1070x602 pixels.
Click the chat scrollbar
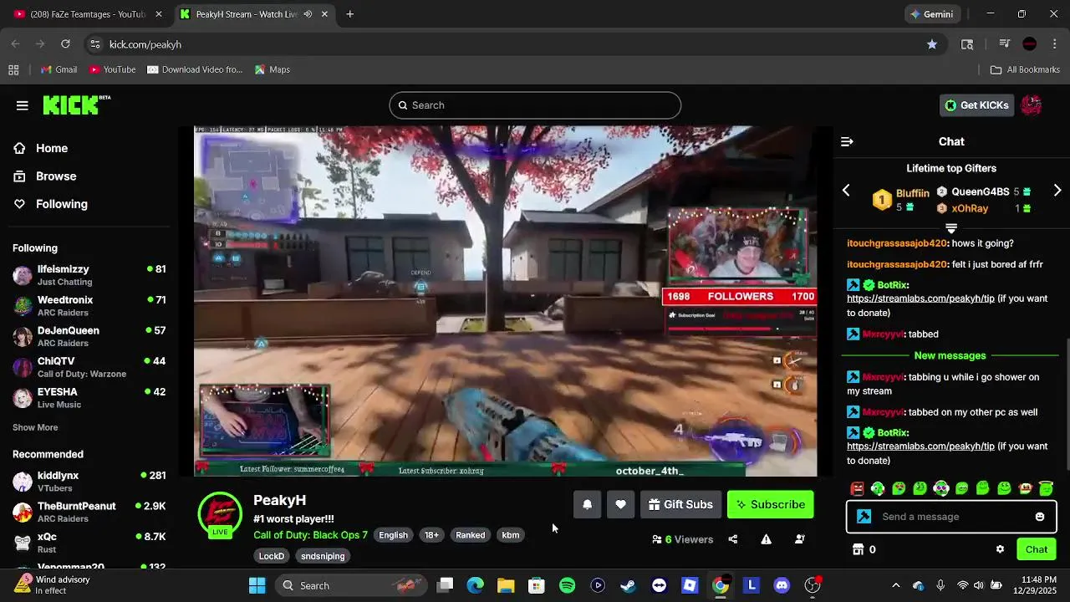click(x=1066, y=405)
